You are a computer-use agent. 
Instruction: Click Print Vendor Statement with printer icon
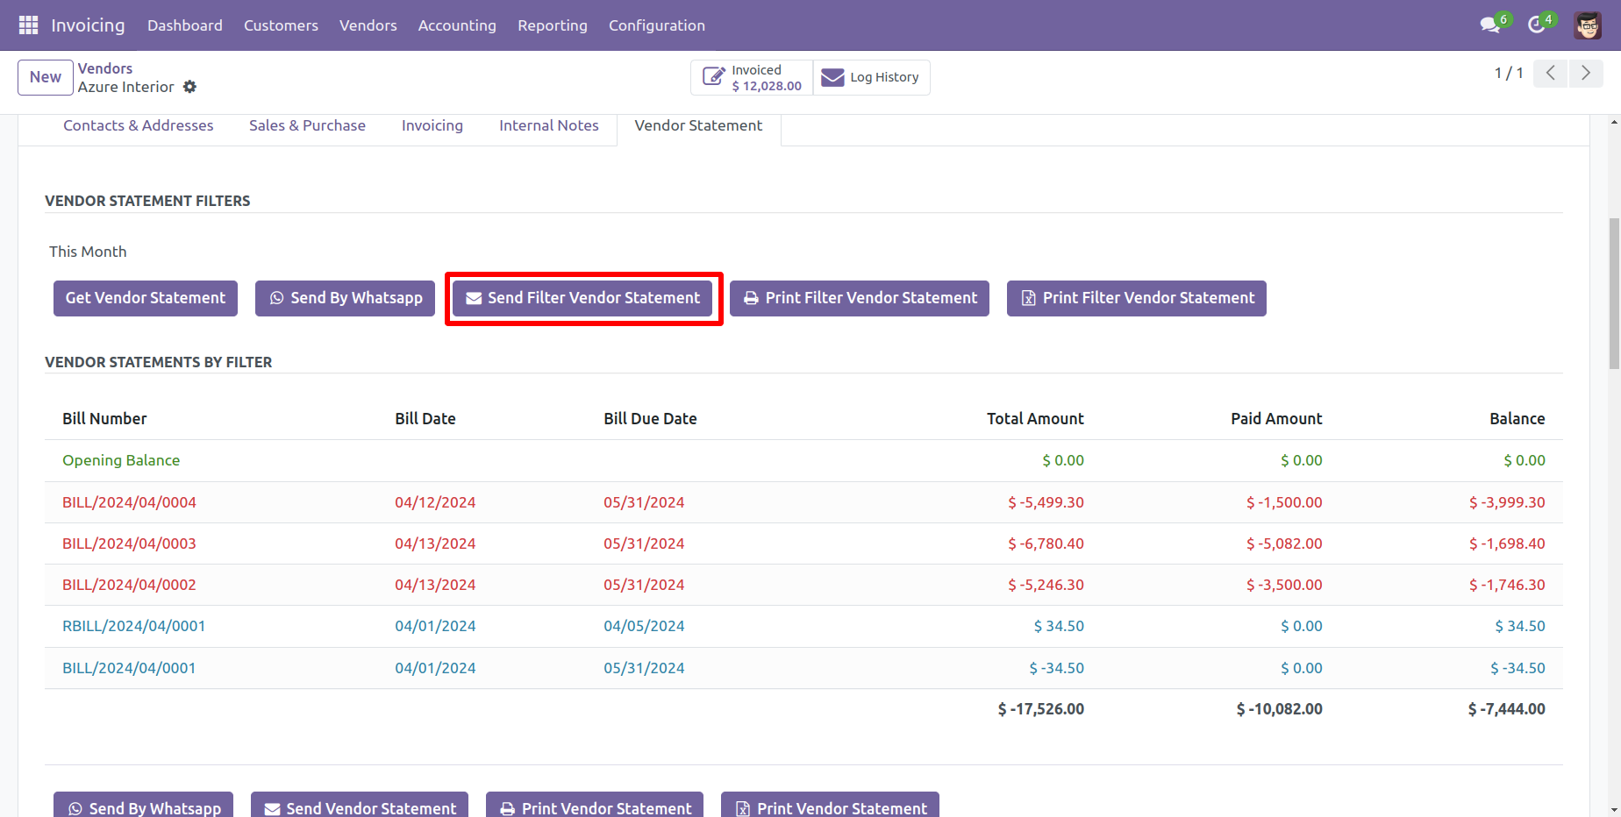point(595,806)
